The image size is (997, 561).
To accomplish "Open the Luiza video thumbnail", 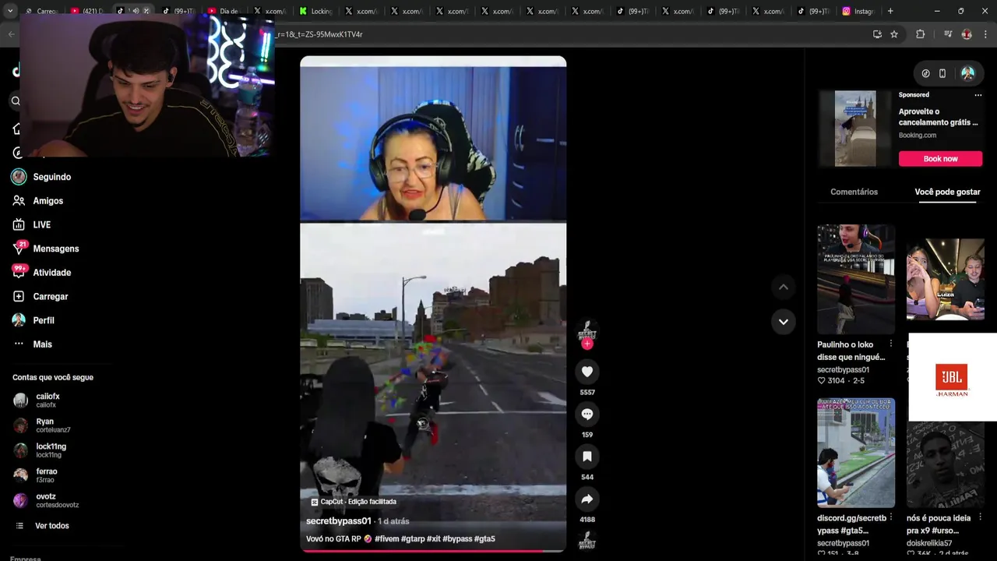I will 945,279.
